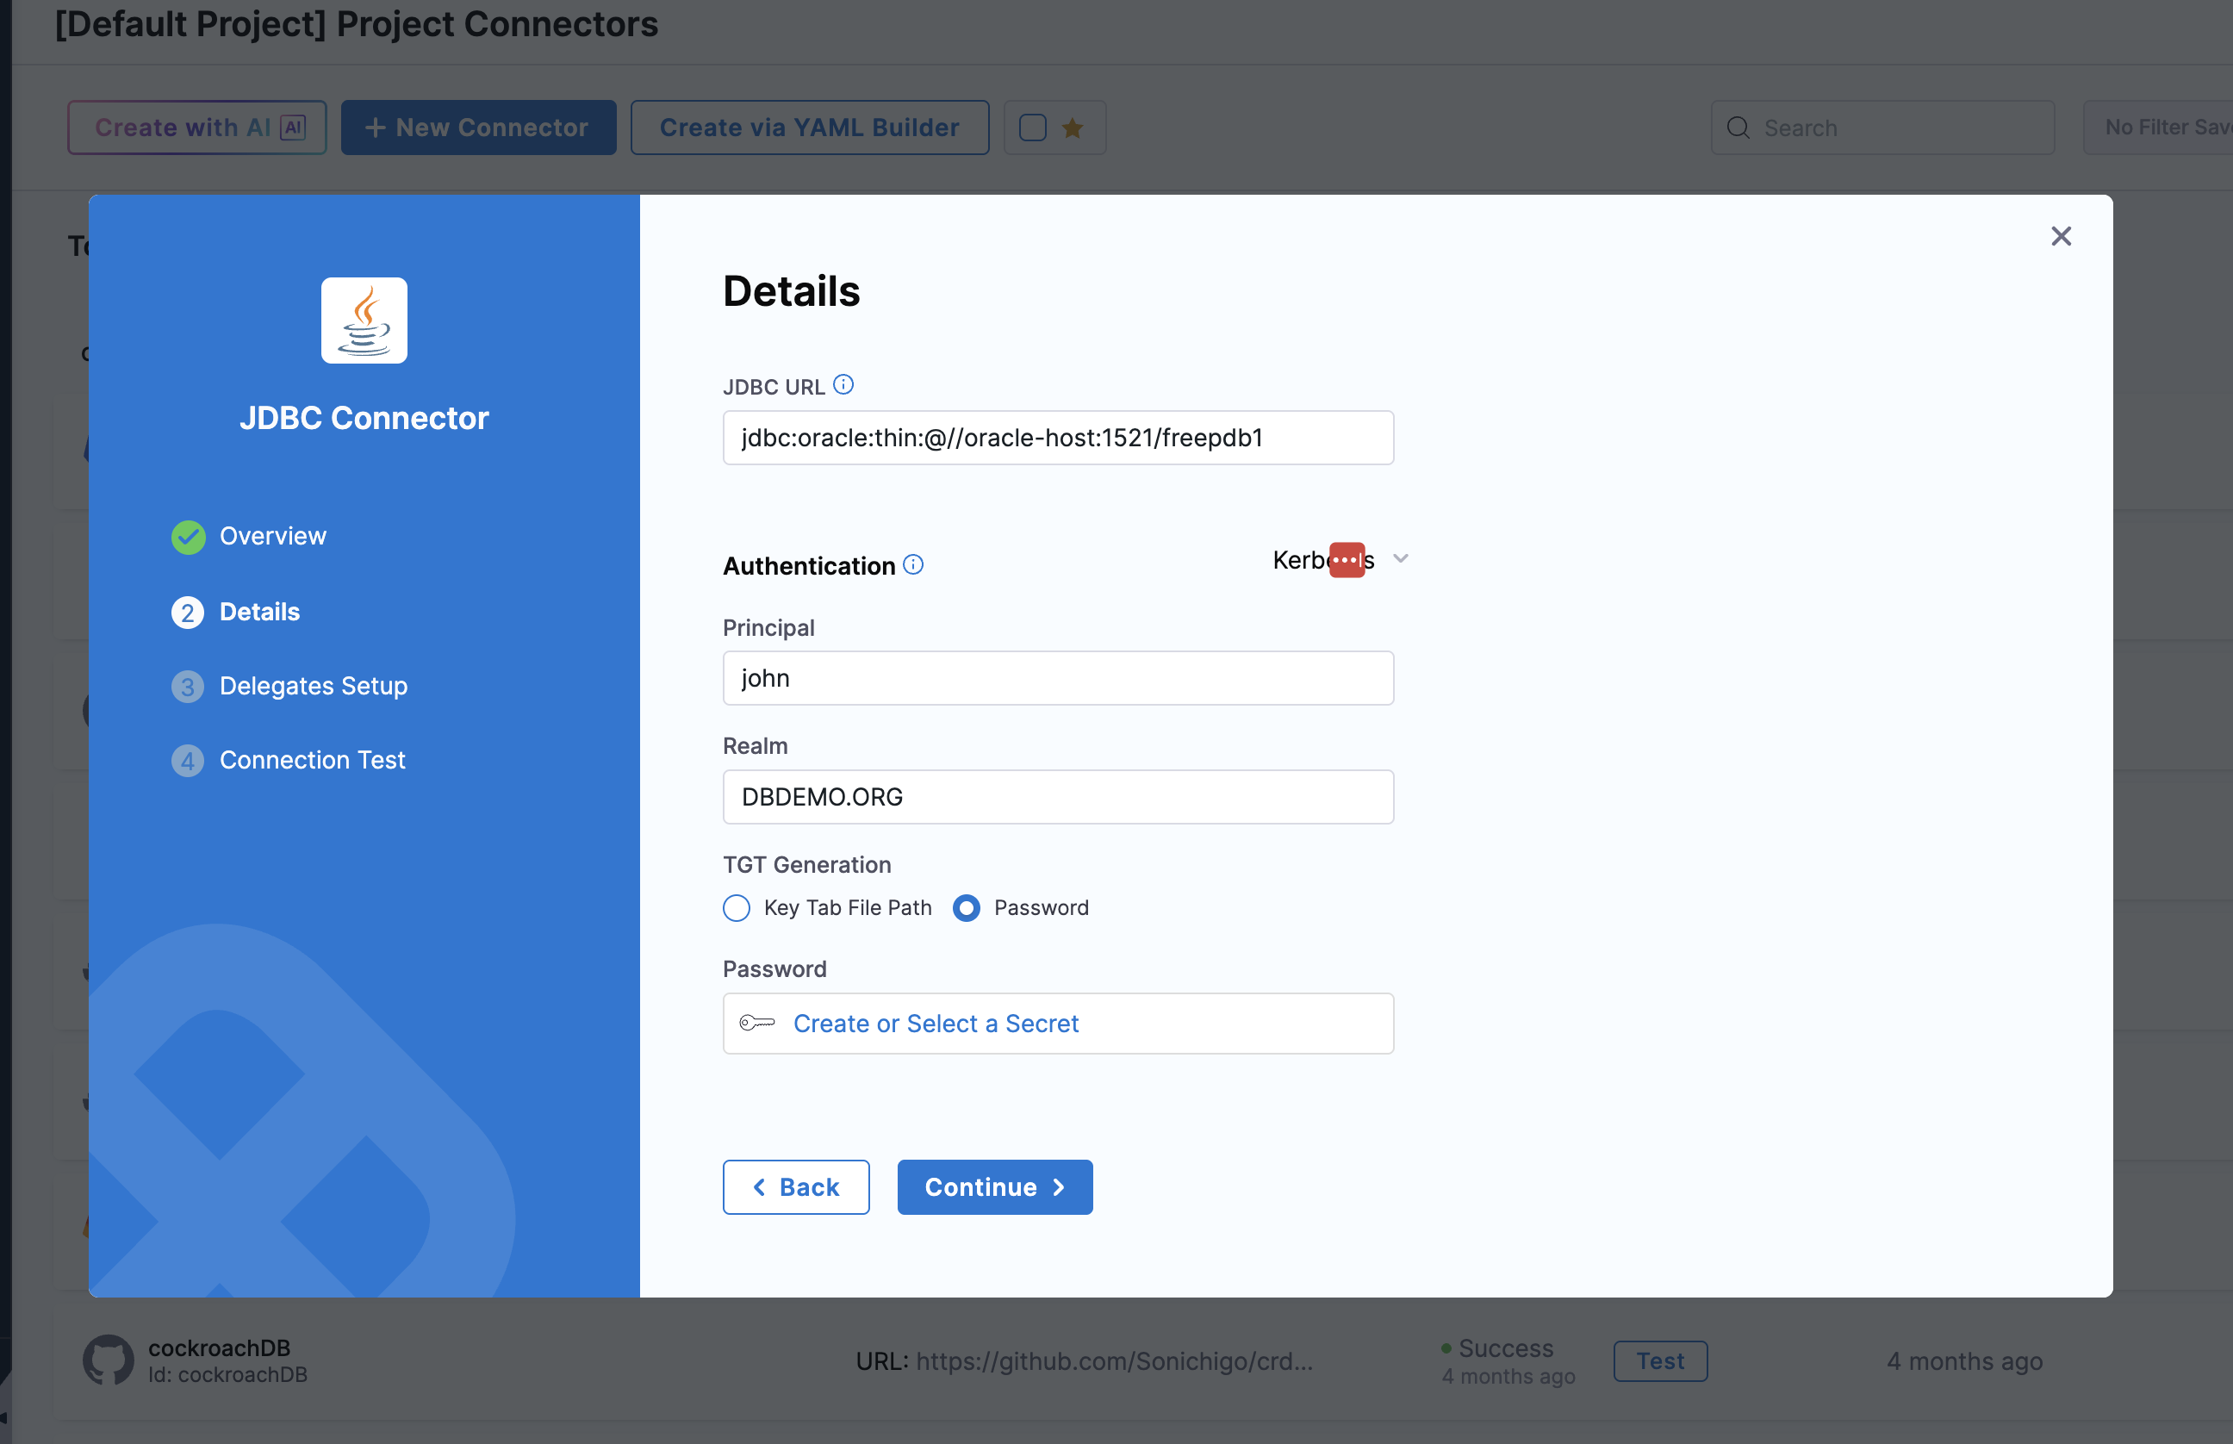Click Test on the cockroachDB connector
The height and width of the screenshot is (1444, 2233).
(1659, 1360)
